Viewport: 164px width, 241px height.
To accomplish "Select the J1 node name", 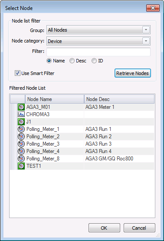I will (29, 122).
